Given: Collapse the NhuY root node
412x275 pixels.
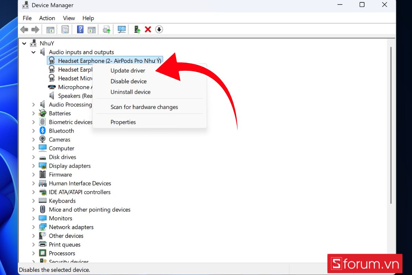Looking at the screenshot, I should click(24, 43).
